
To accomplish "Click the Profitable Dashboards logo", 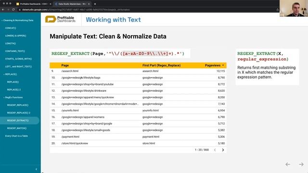I will coord(60,19).
